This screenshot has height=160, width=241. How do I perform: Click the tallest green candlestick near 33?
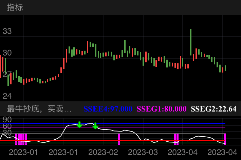coord(191,42)
